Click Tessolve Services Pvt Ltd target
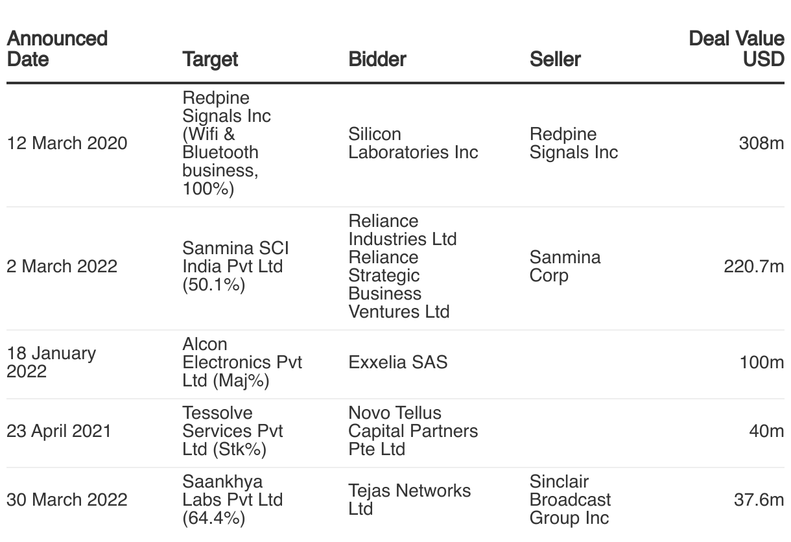This screenshot has width=791, height=542. [x=233, y=431]
